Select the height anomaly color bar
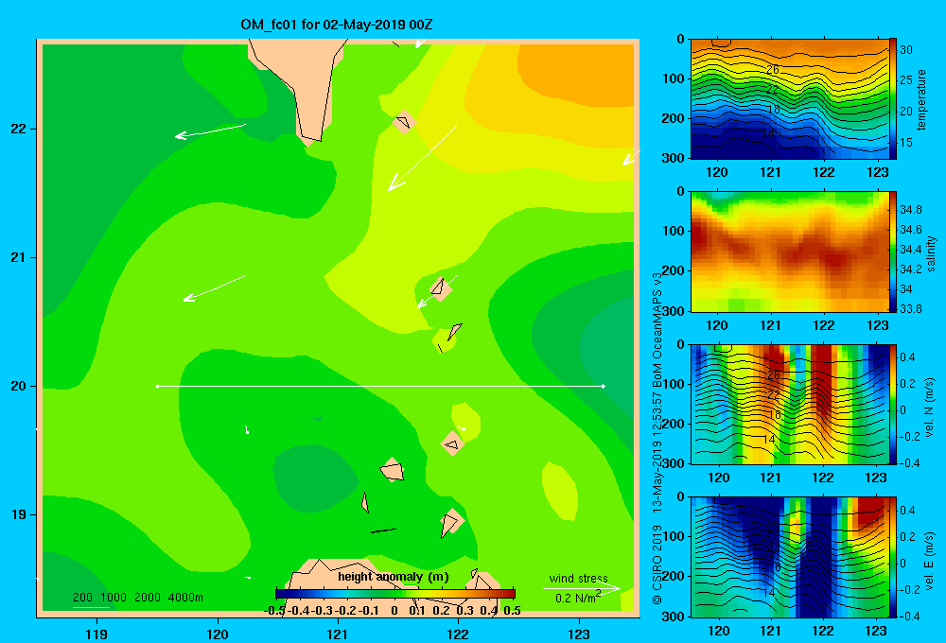946x643 pixels. click(x=395, y=594)
